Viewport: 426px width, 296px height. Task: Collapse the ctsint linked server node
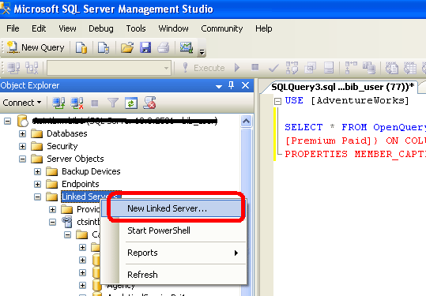(52, 223)
